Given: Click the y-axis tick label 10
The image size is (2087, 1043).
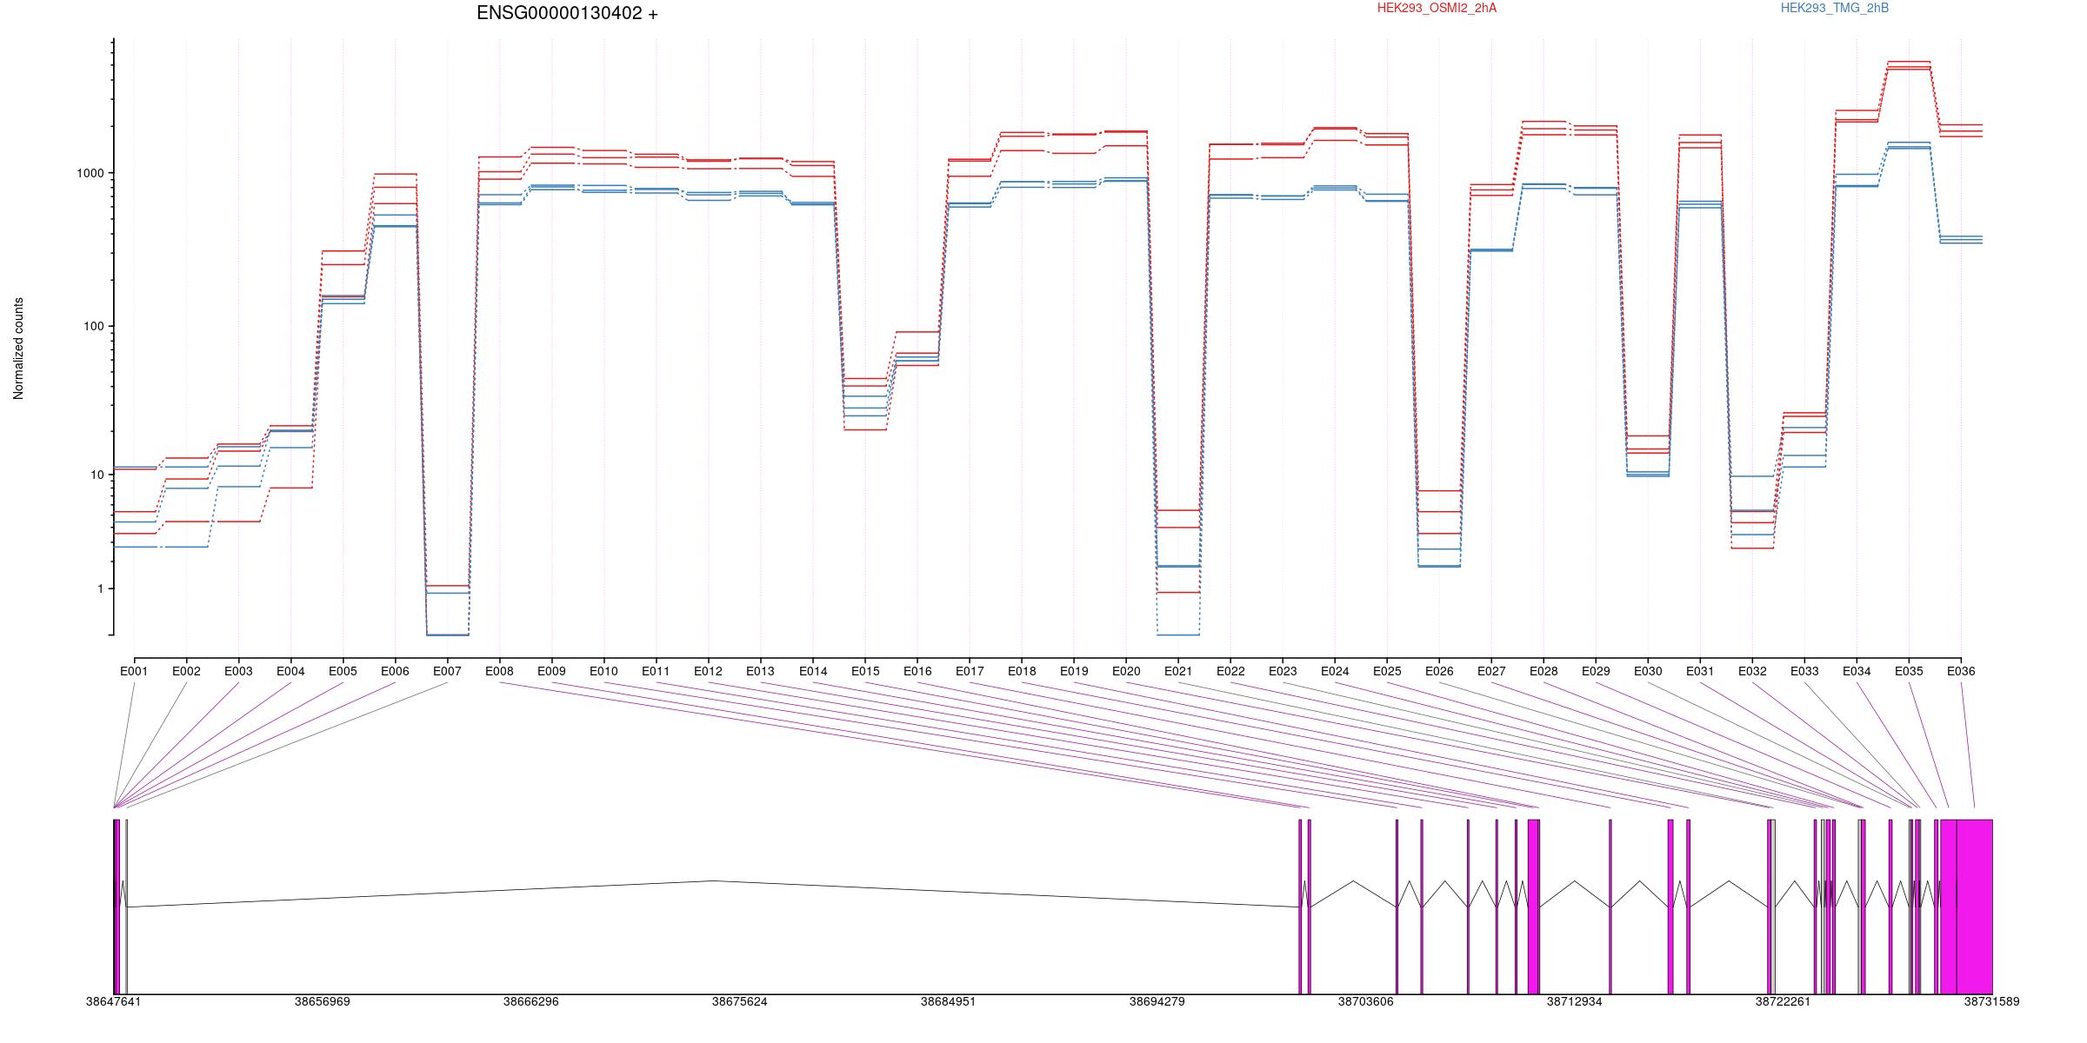Looking at the screenshot, I should [x=97, y=475].
